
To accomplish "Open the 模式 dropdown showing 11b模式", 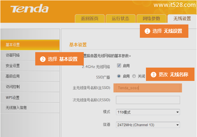I will pos(148,112).
